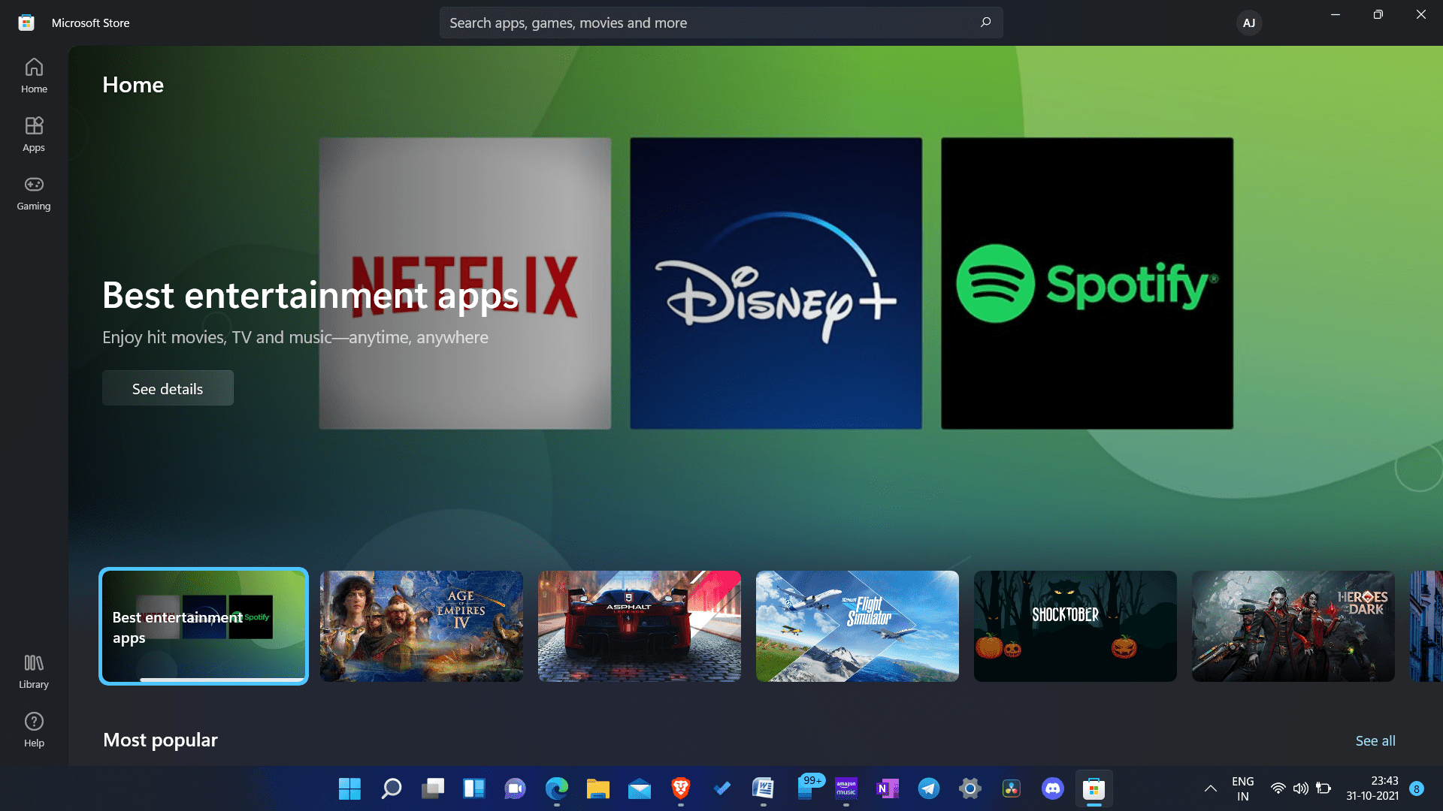Click the search magnifier in the search bar

(985, 23)
